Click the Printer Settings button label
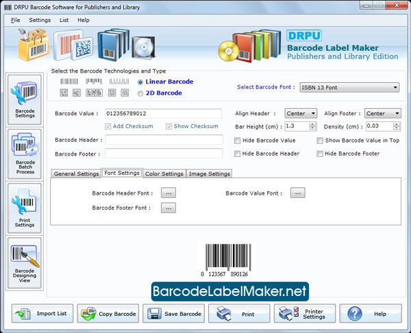 314,314
